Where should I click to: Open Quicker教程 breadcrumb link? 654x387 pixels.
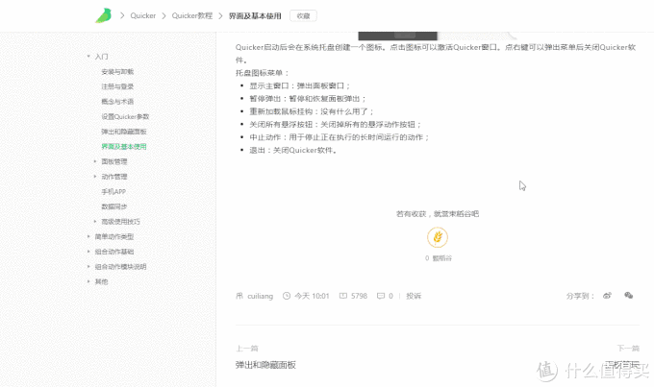tap(191, 15)
